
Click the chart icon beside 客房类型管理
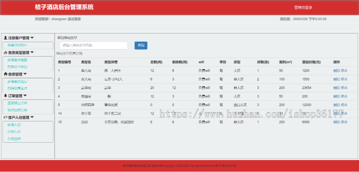point(6,53)
